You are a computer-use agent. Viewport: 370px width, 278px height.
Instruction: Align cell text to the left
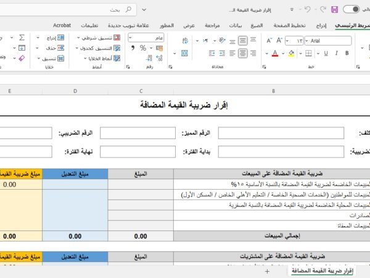click(x=232, y=53)
